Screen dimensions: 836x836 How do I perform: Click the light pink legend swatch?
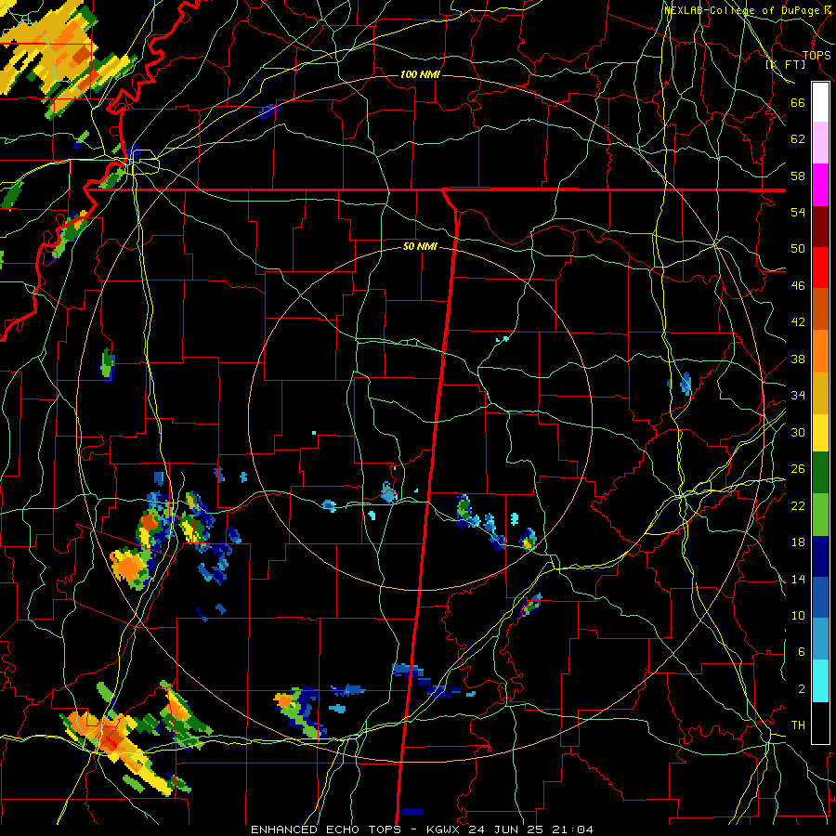pyautogui.click(x=820, y=143)
